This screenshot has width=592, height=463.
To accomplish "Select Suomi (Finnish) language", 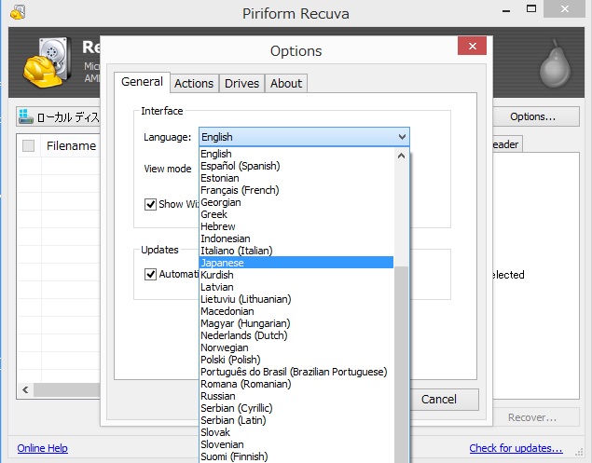I will click(296, 456).
